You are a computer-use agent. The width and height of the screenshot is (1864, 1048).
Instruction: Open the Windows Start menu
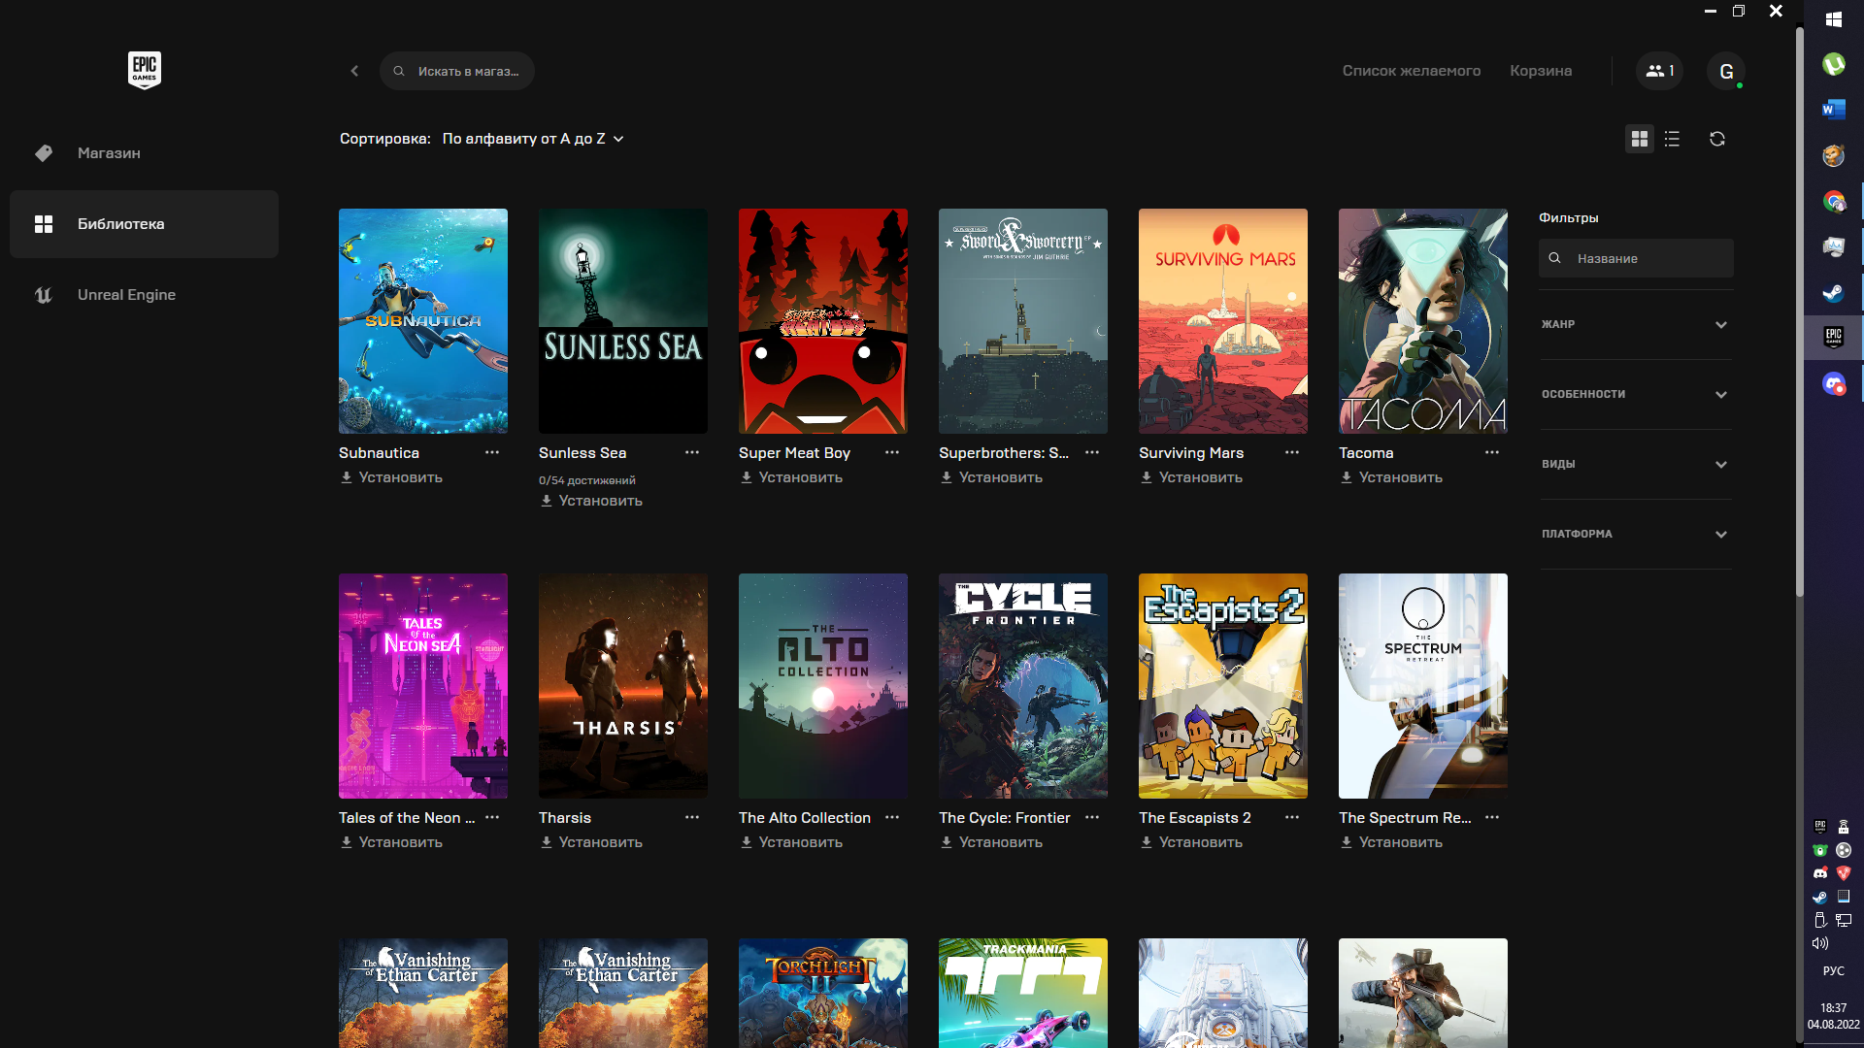point(1833,19)
